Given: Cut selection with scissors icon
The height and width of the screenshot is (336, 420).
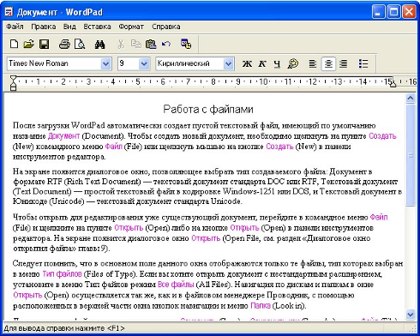Looking at the screenshot, I should (121, 44).
